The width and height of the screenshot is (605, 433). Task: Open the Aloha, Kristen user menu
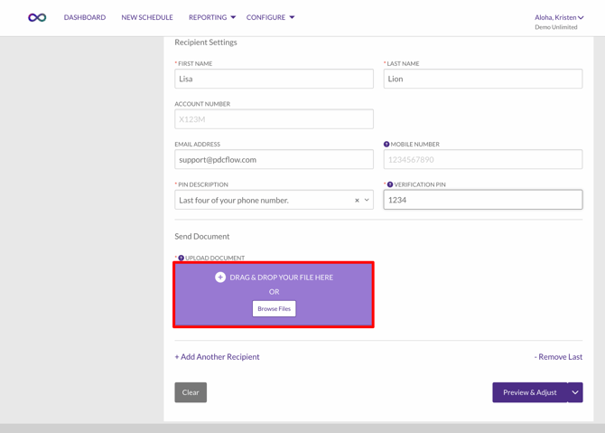(x=559, y=17)
